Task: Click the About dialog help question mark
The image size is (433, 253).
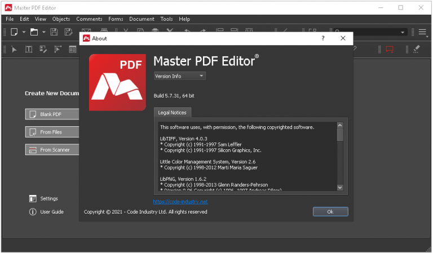Action: [x=323, y=38]
